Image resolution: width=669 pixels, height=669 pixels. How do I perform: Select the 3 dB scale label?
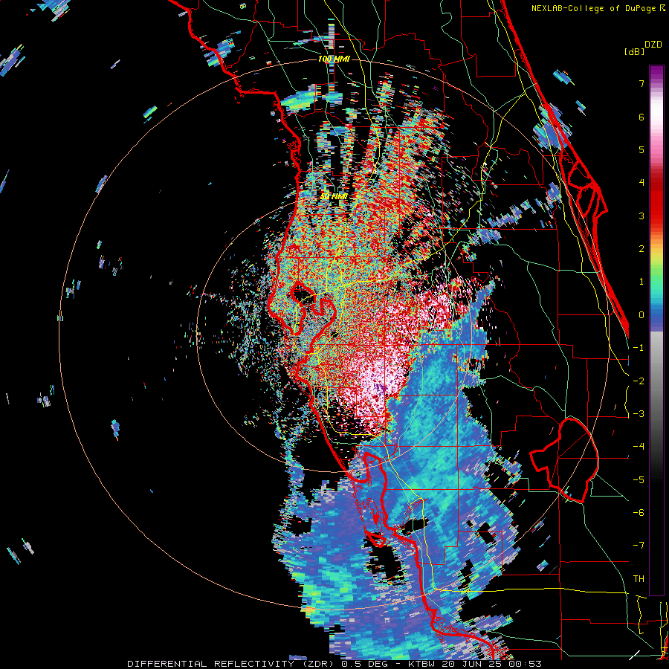[641, 216]
